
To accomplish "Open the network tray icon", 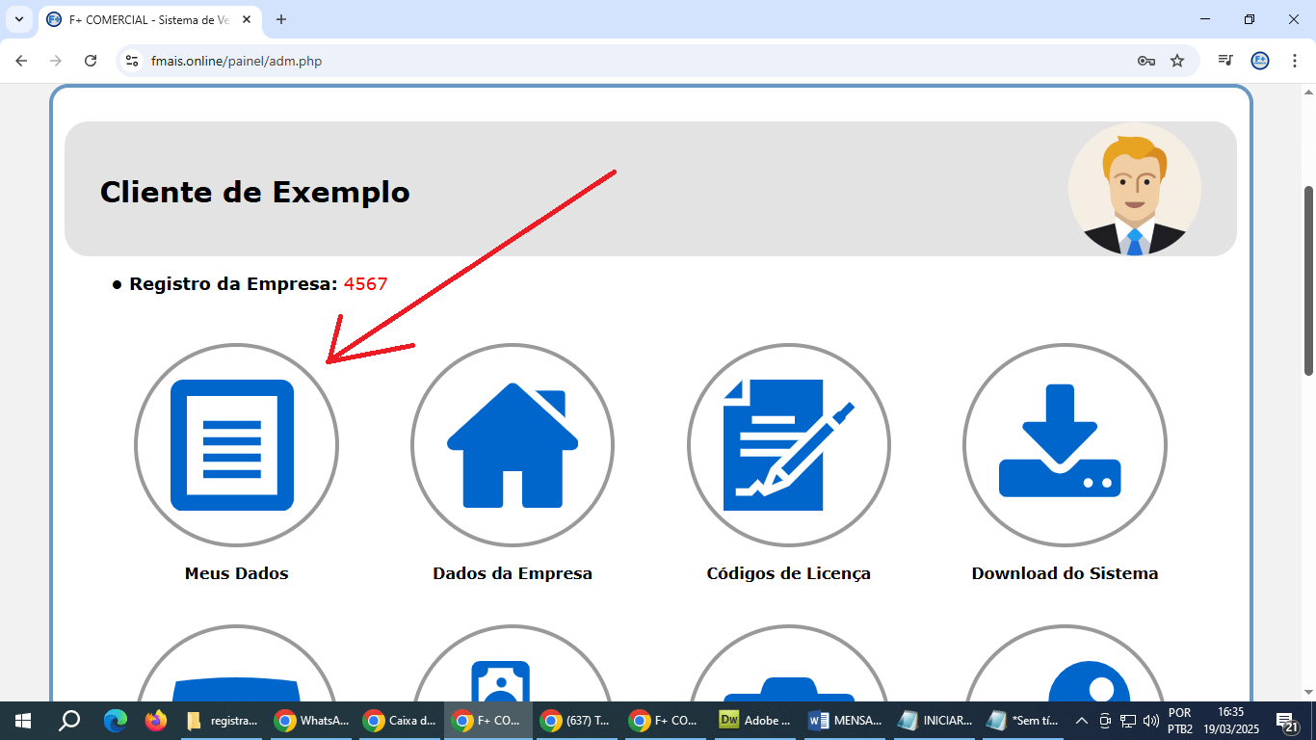I will (1128, 721).
